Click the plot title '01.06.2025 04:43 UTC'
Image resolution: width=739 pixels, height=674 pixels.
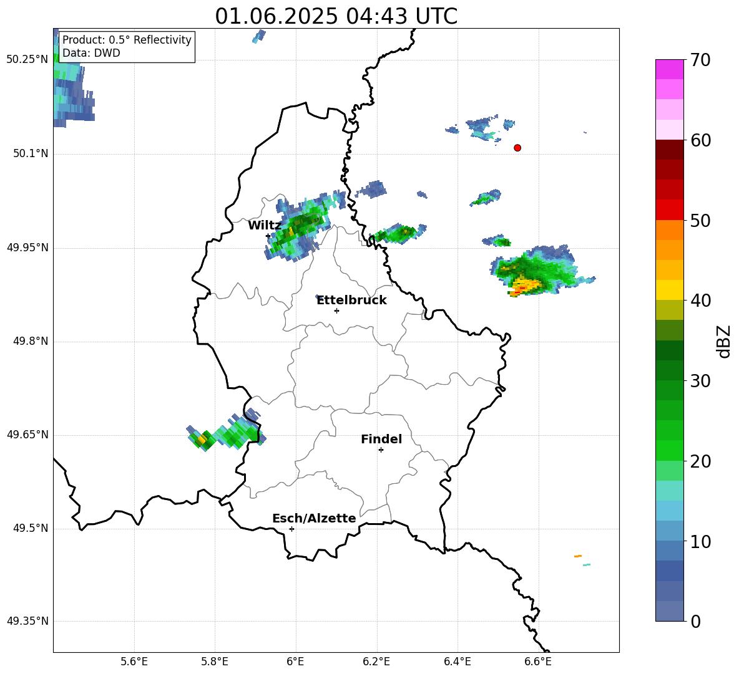click(x=336, y=16)
